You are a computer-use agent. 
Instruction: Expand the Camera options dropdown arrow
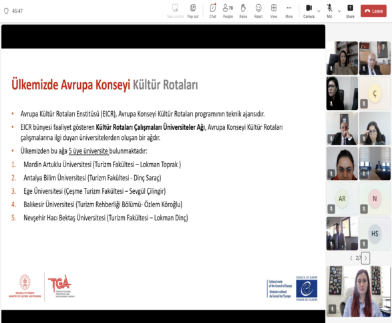click(x=319, y=11)
